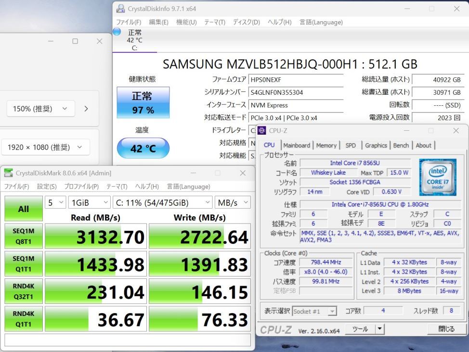This screenshot has height=352, width=469.
Task: Open the テーマ menu in CrystalDiskInfo
Action: (x=214, y=22)
